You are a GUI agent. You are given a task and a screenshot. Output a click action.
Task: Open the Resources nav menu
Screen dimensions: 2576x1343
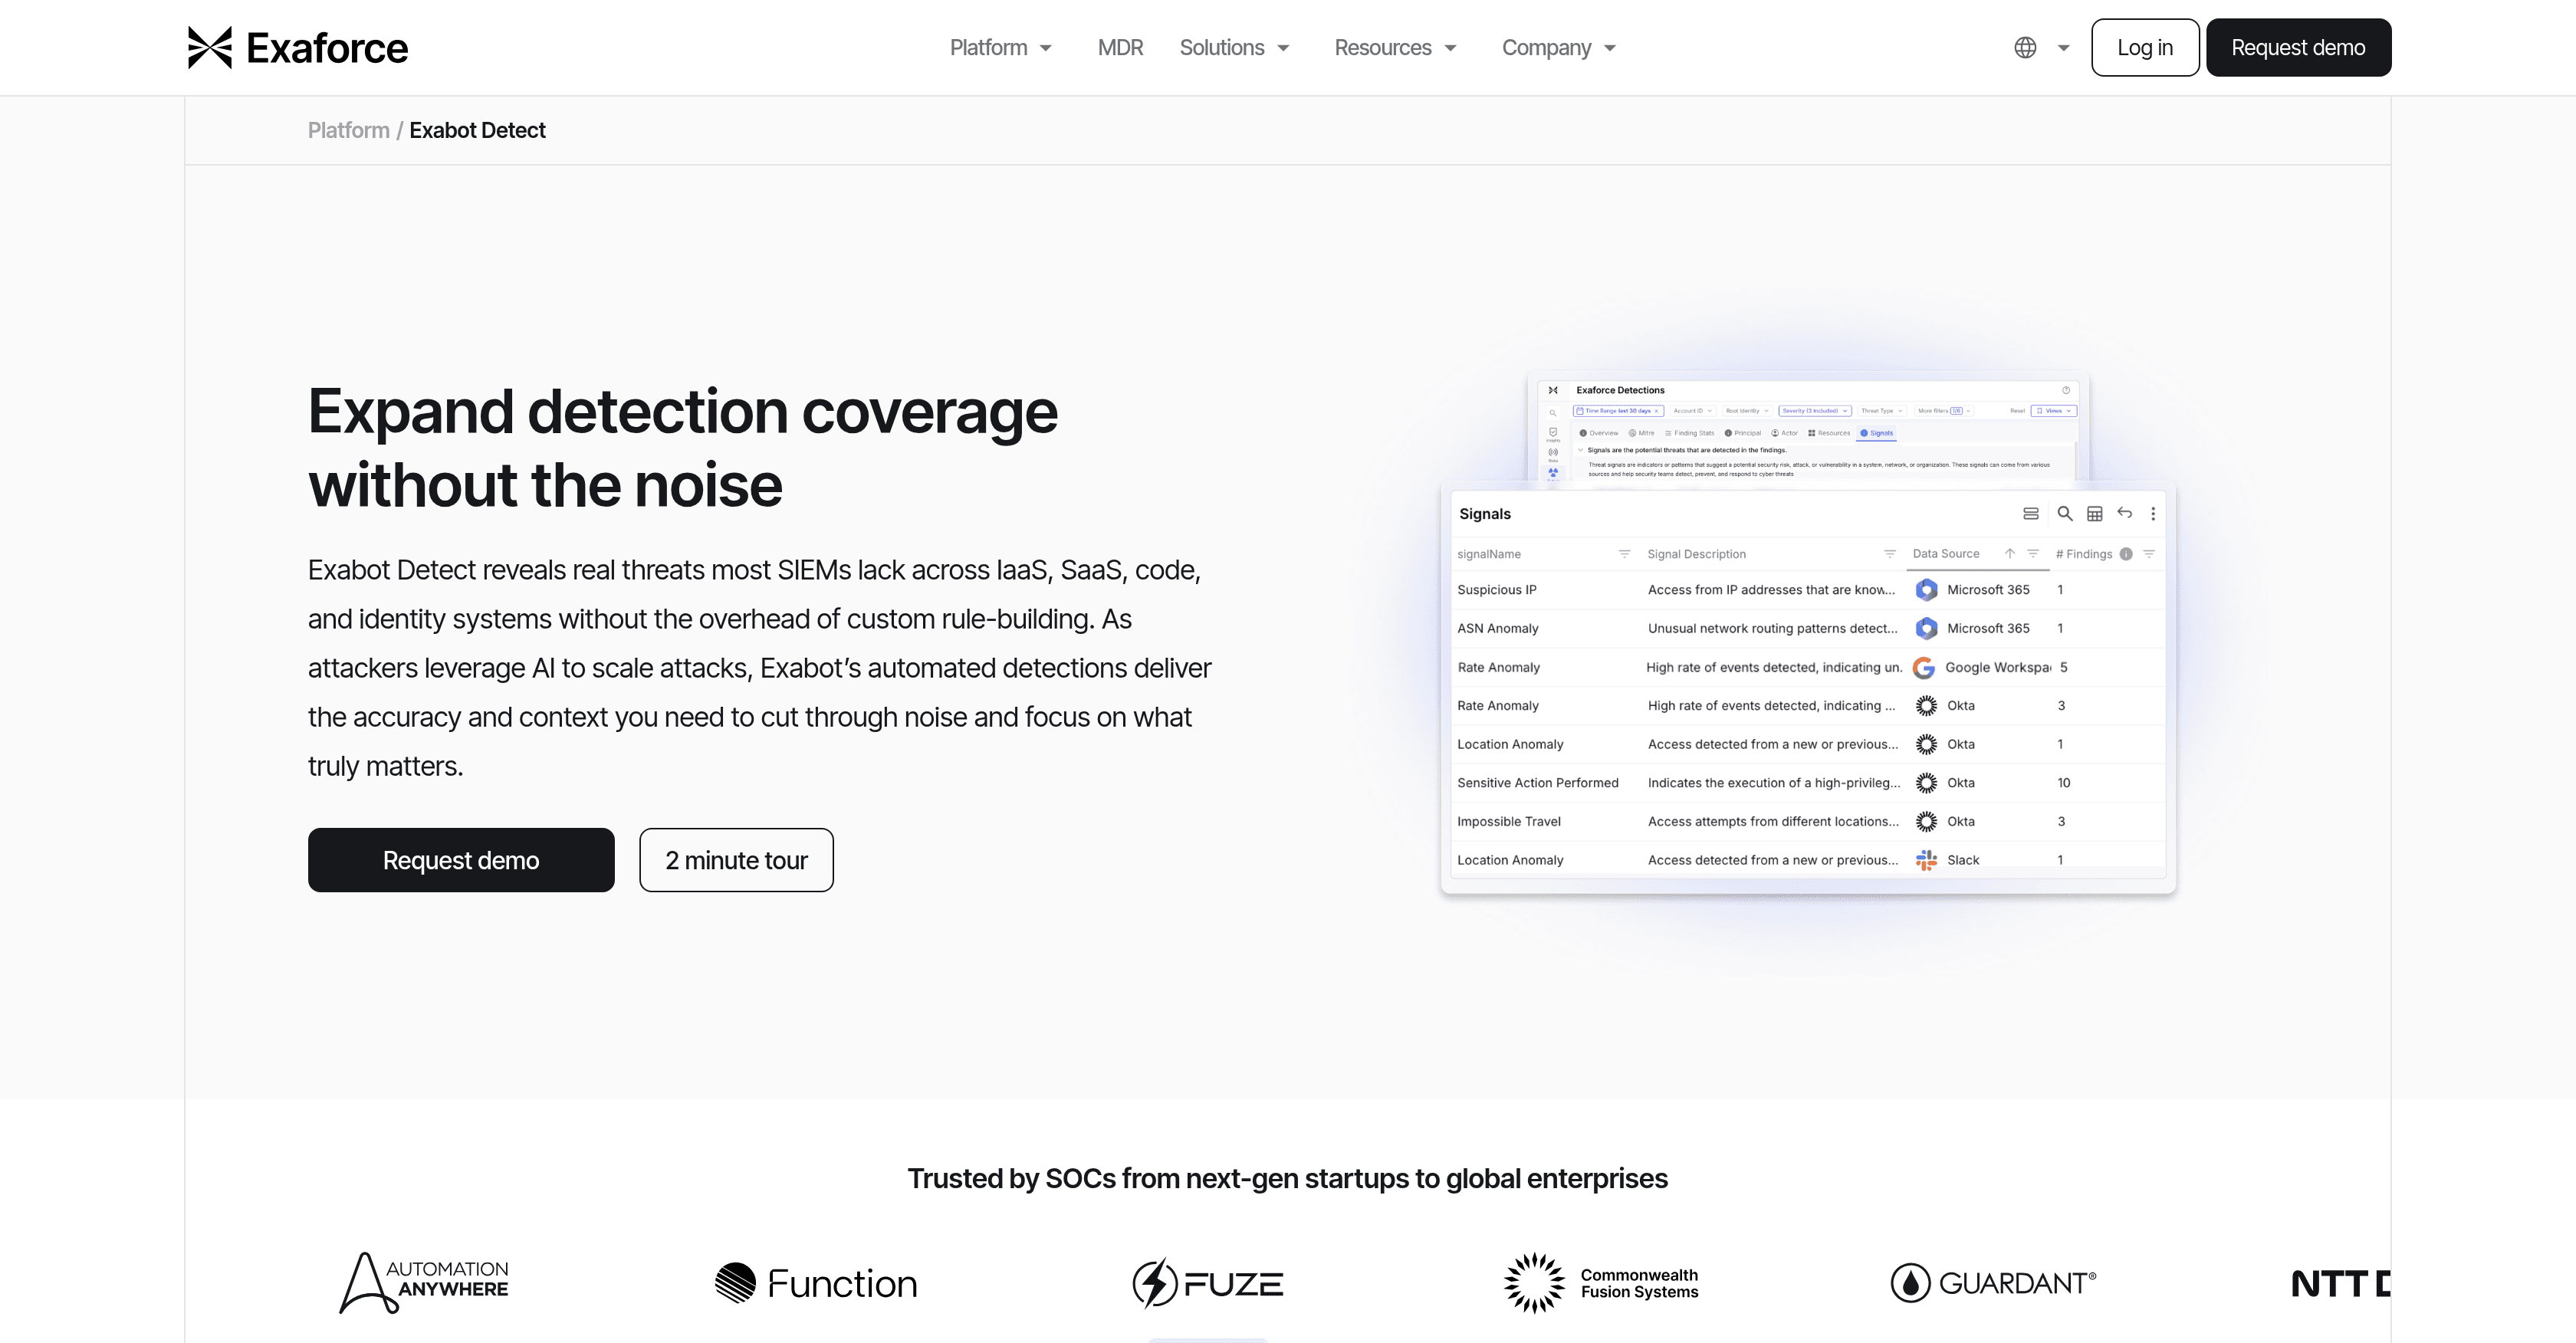[x=1395, y=48]
